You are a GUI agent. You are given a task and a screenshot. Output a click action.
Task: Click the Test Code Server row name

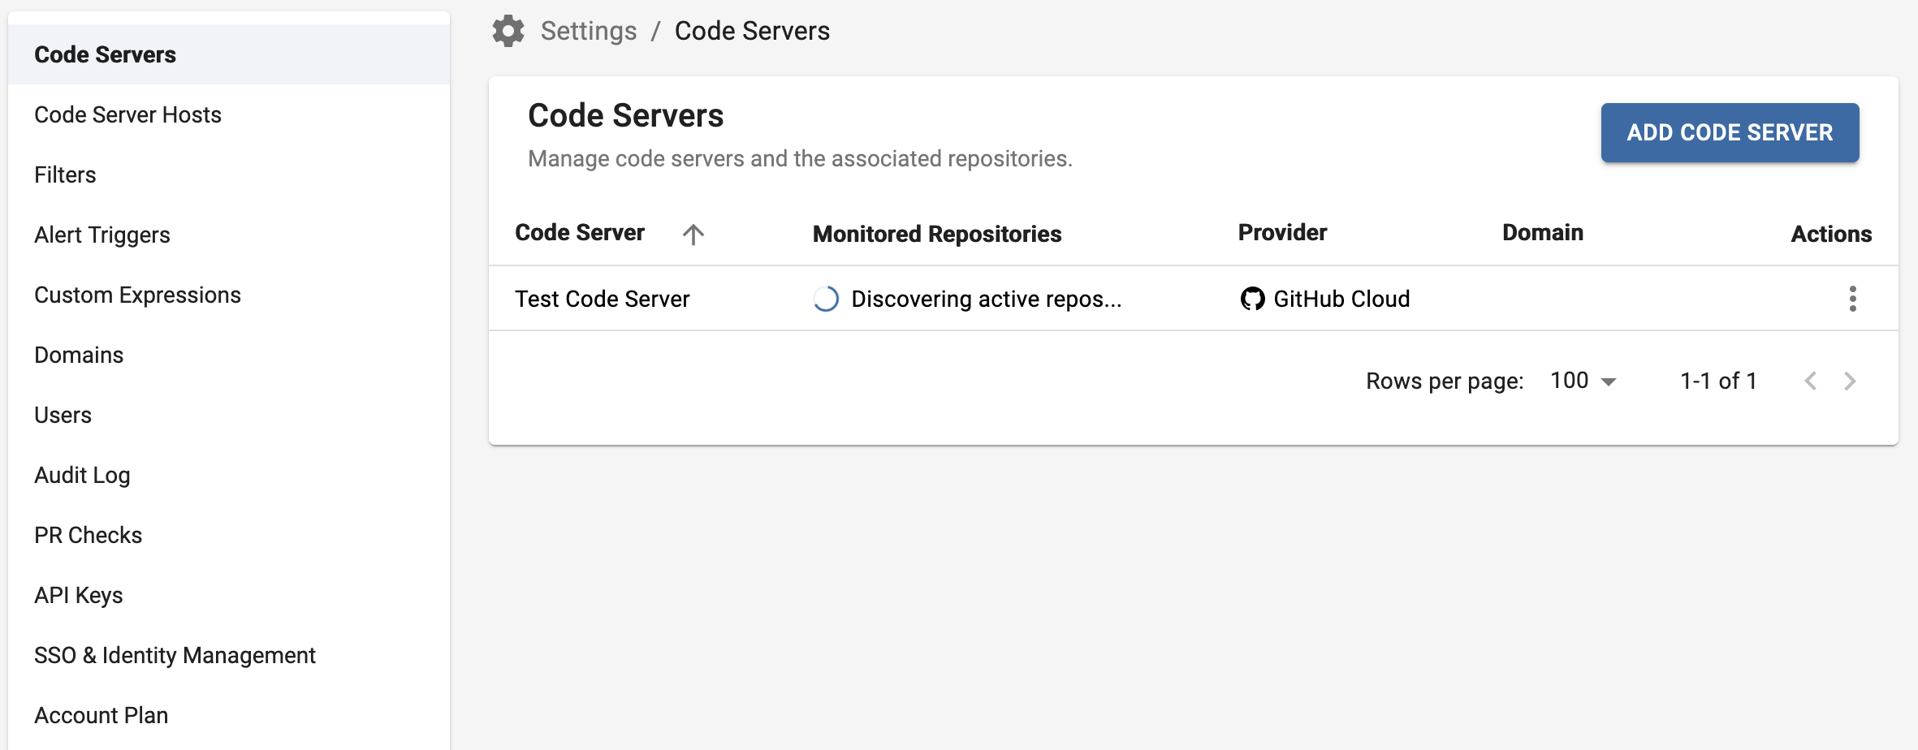[603, 299]
